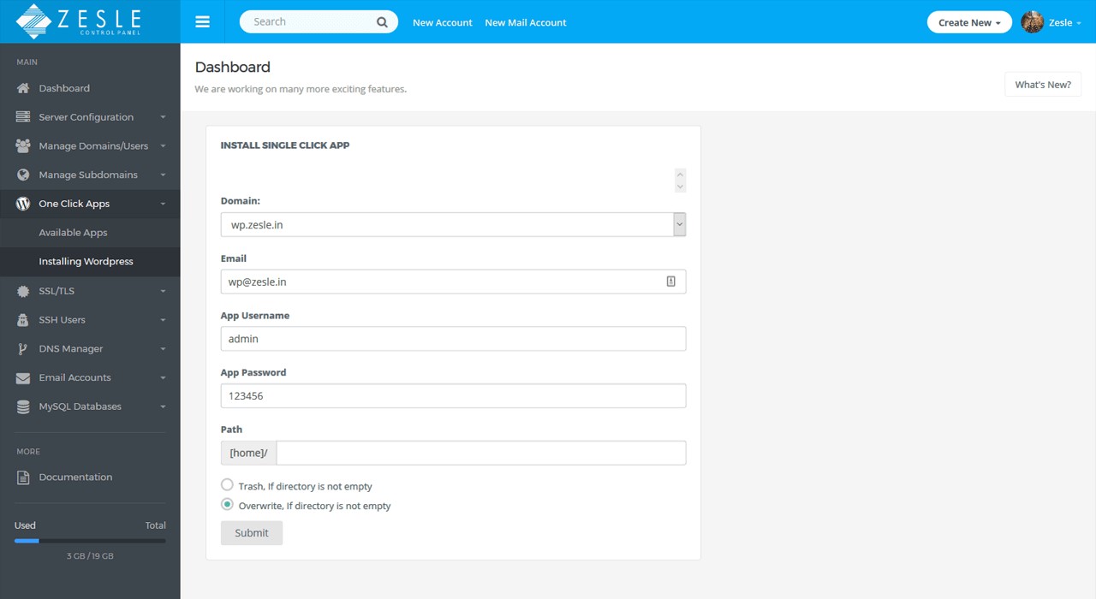Click the WordPress icon for One Click Apps
This screenshot has width=1096, height=599.
pyautogui.click(x=23, y=204)
